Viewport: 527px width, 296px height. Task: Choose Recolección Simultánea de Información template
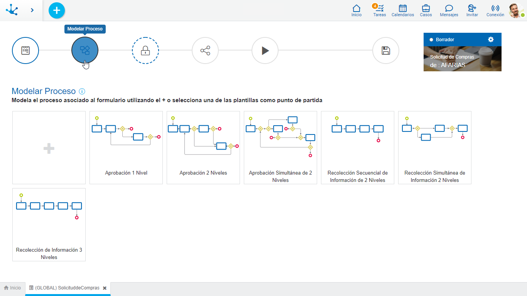(435, 148)
